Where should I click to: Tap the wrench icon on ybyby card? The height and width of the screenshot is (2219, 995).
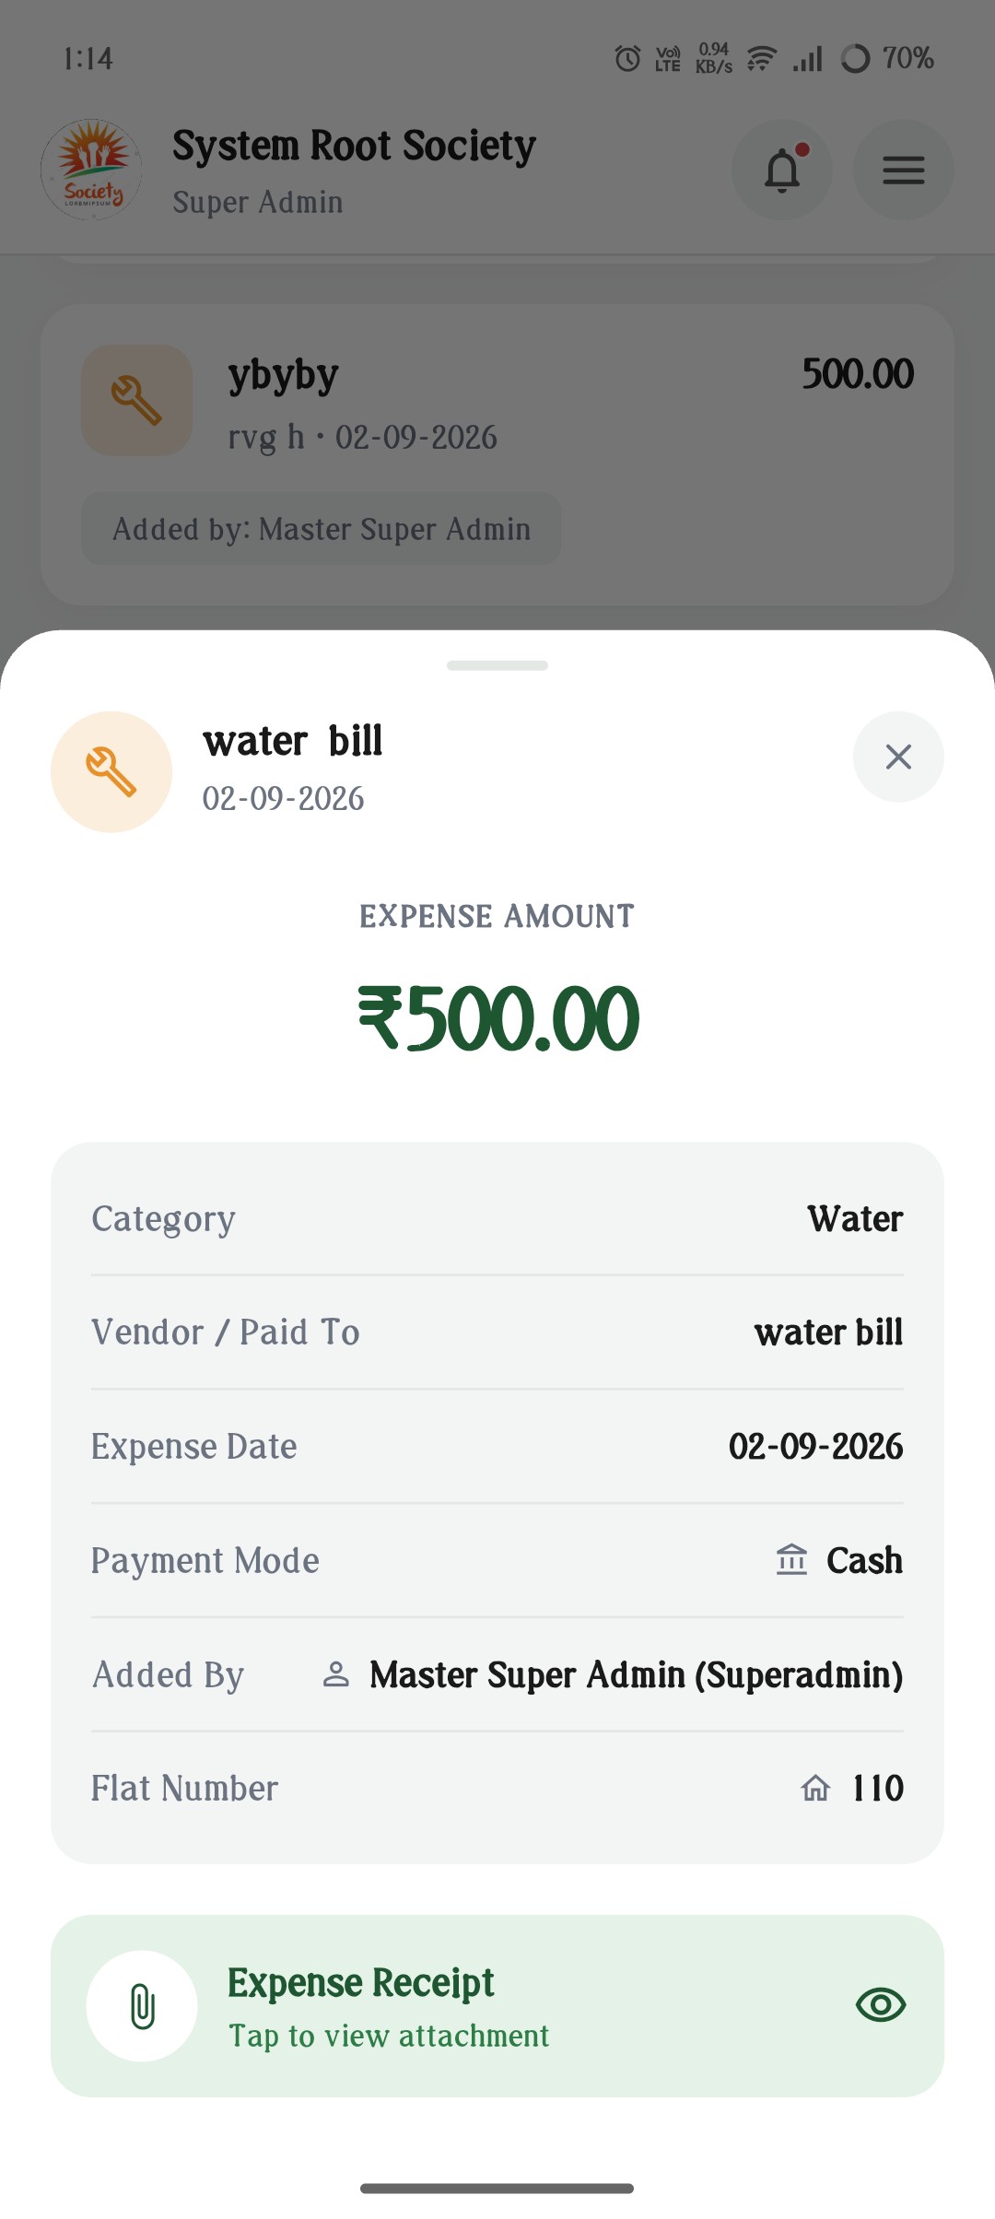tap(137, 400)
